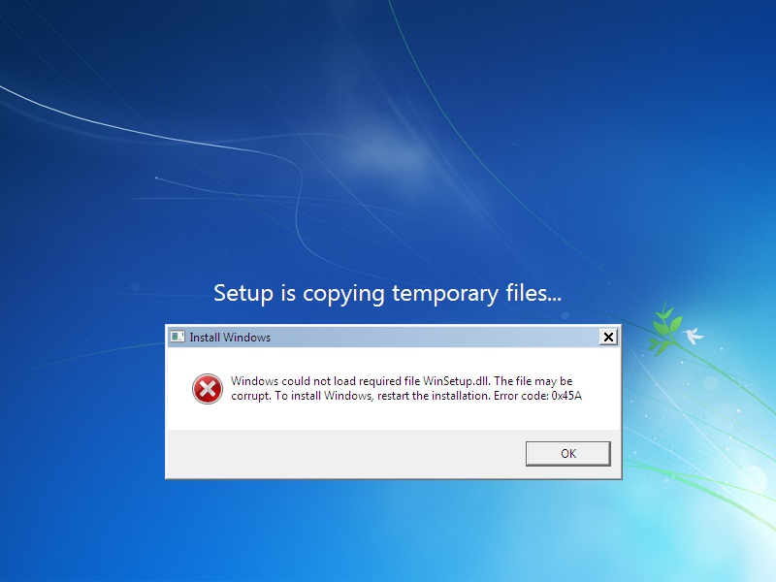Click the "Windows could not load" message text
This screenshot has width=776, height=582.
[293, 381]
